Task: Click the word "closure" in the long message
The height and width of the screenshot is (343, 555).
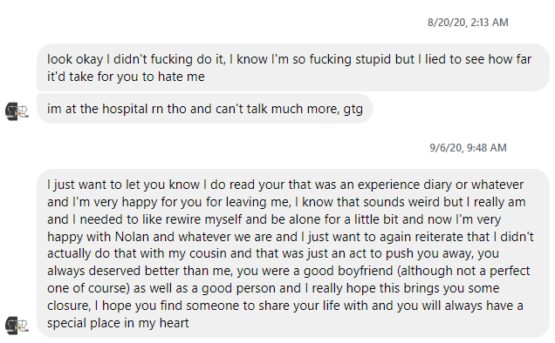Action: coord(68,306)
